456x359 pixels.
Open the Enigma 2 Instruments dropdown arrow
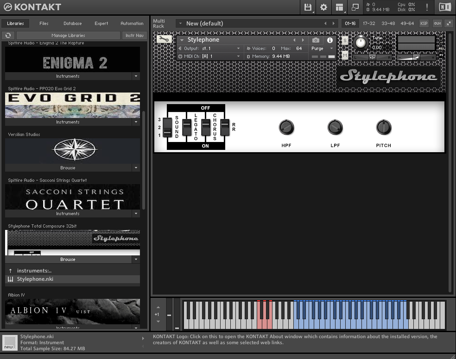pyautogui.click(x=136, y=76)
